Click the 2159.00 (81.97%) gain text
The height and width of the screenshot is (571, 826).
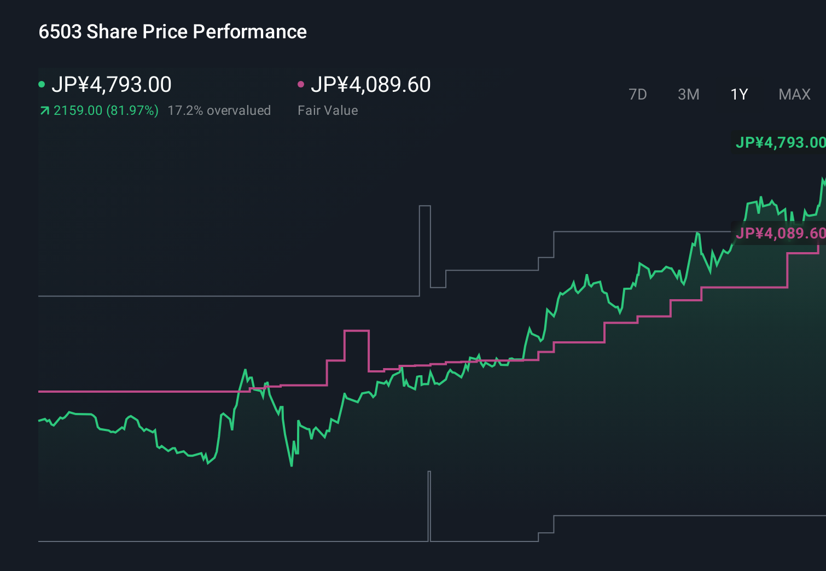click(x=106, y=110)
